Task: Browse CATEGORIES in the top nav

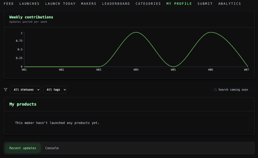Action: pyautogui.click(x=148, y=4)
